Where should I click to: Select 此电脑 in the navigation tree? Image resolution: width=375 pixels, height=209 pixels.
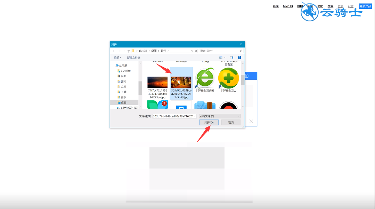tap(122, 65)
